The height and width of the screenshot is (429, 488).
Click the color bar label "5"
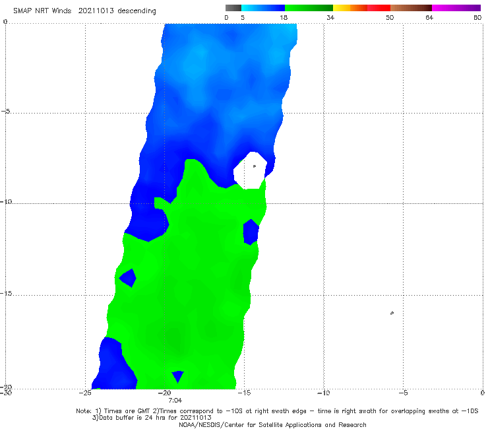point(243,18)
